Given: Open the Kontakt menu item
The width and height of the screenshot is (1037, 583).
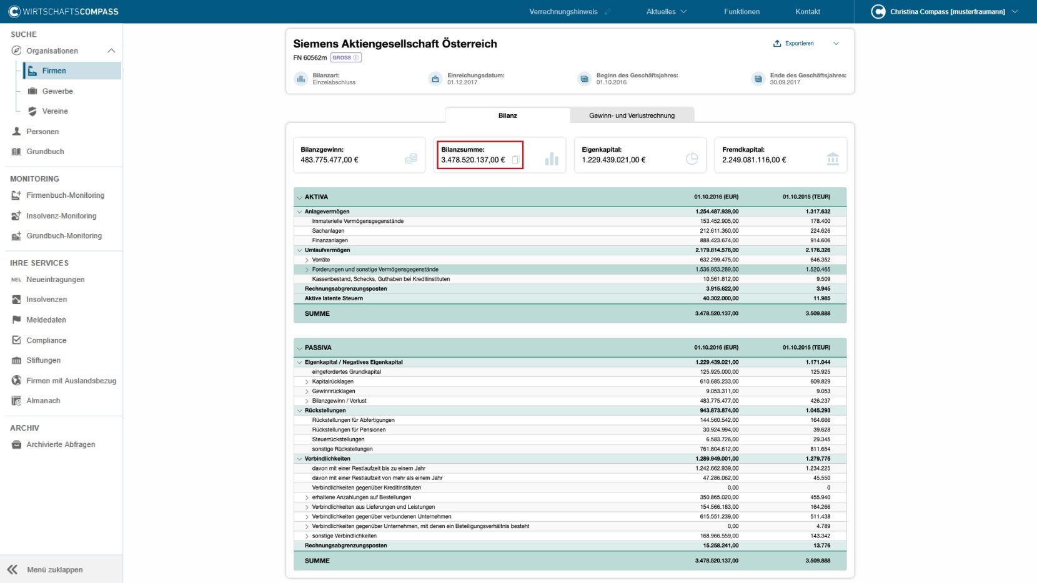Looking at the screenshot, I should 808,11.
